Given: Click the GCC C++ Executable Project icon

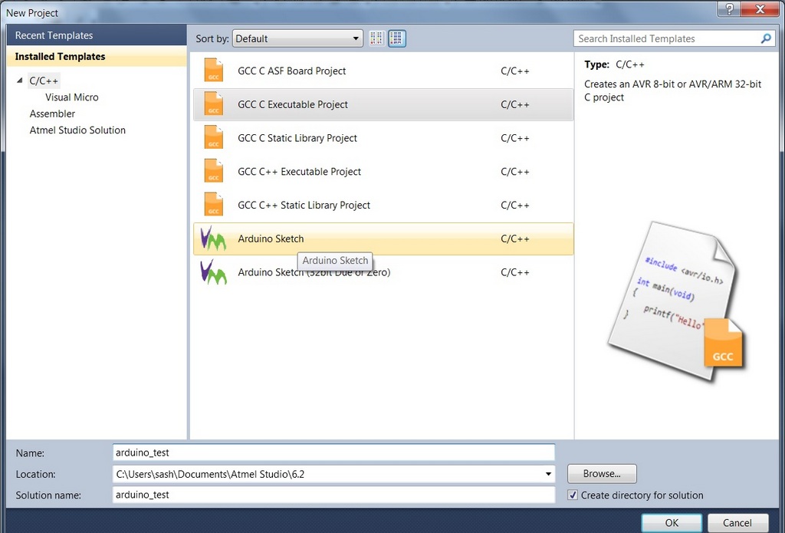Looking at the screenshot, I should pyautogui.click(x=214, y=172).
